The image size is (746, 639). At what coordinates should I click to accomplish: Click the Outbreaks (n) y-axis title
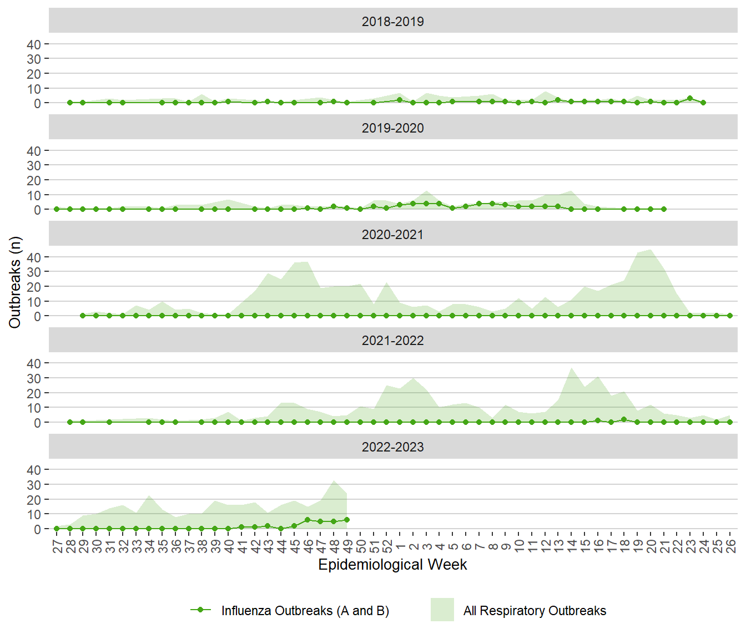pos(15,282)
